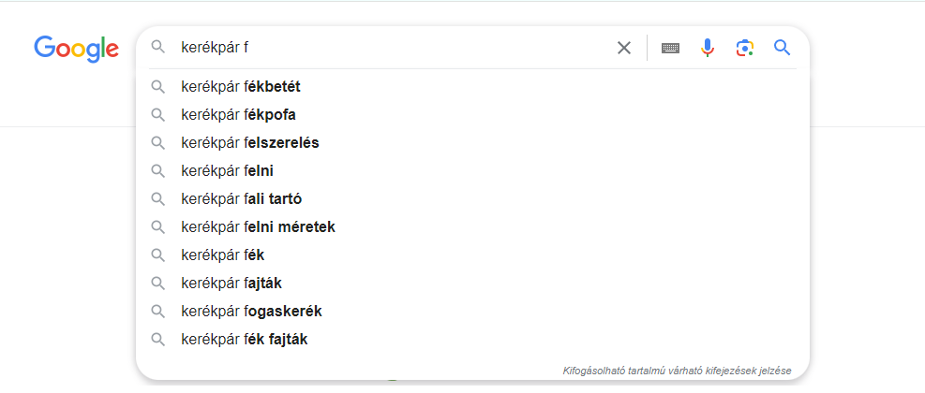Report inappropriate predictions via "Kifogásolható" link
Screen dimensions: 925x393
[677, 371]
